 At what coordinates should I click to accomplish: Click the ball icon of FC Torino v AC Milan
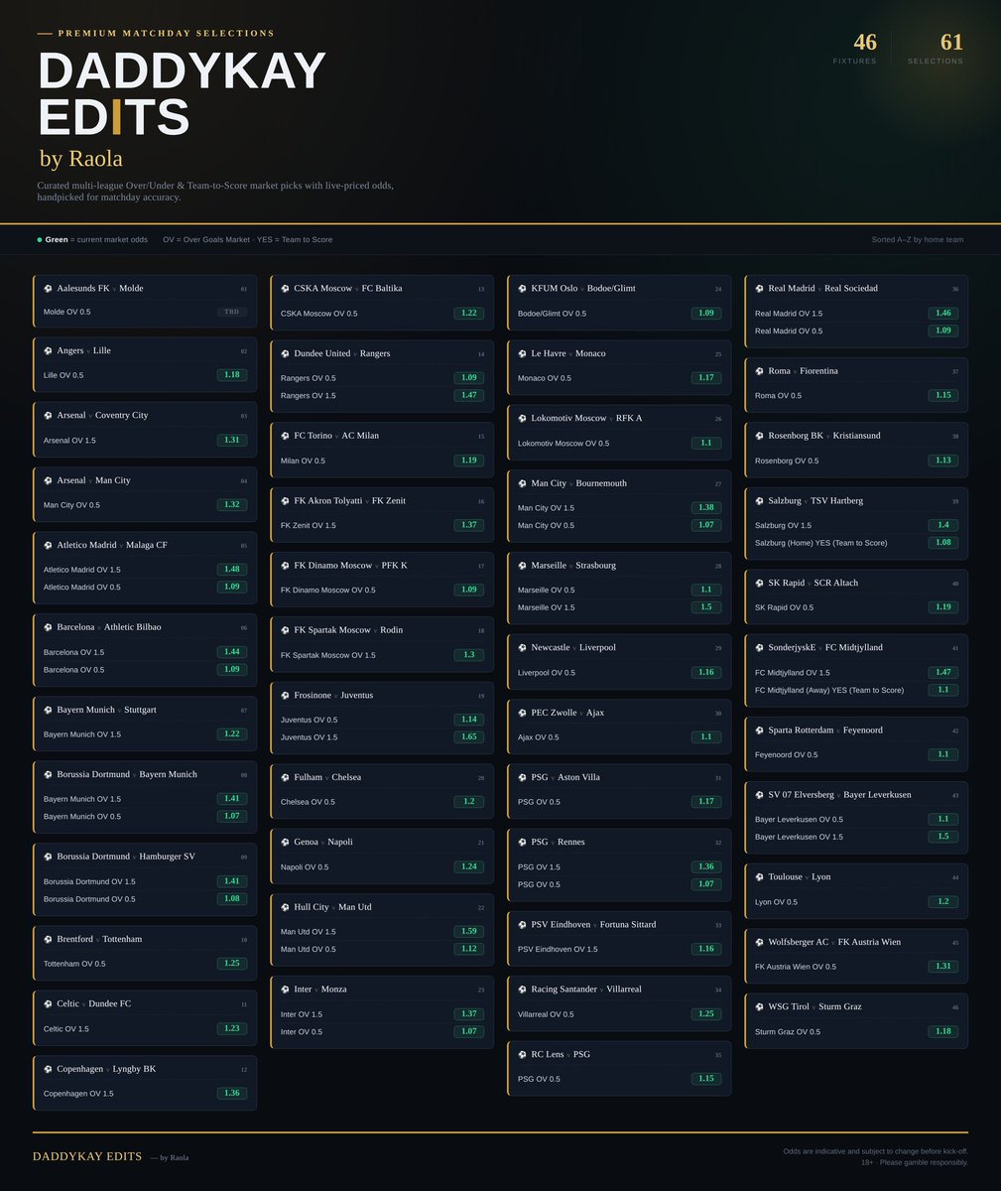point(285,436)
